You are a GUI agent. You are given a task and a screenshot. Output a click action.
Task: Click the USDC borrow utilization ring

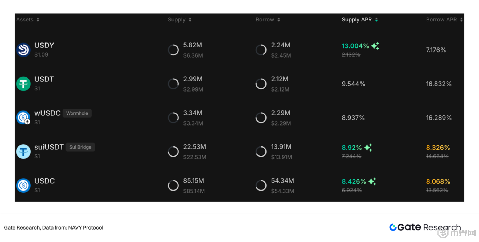point(261,185)
